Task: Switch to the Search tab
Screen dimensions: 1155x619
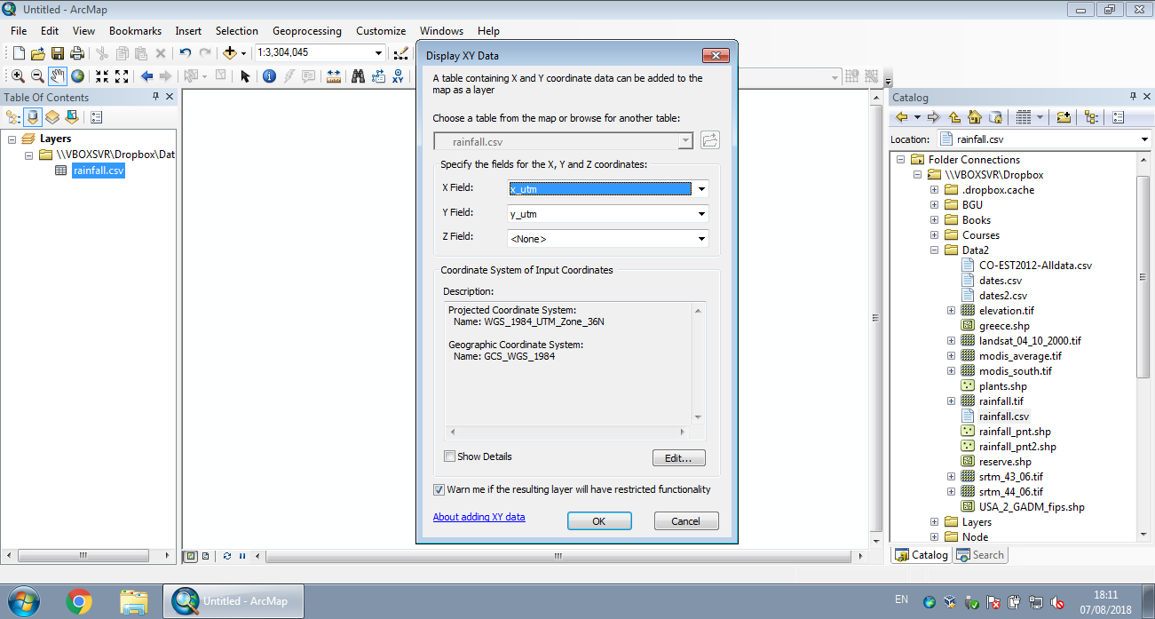Action: (980, 554)
